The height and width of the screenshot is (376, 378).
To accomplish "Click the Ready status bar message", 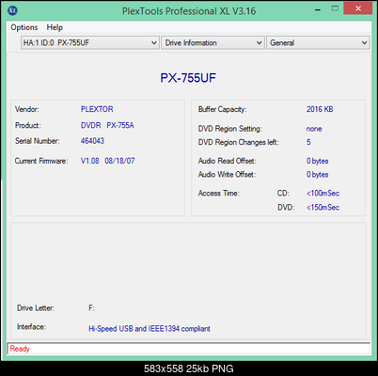I will [x=20, y=349].
